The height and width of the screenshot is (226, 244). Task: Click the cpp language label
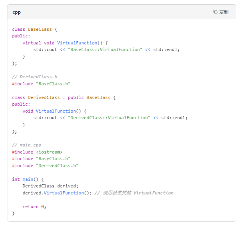16,12
